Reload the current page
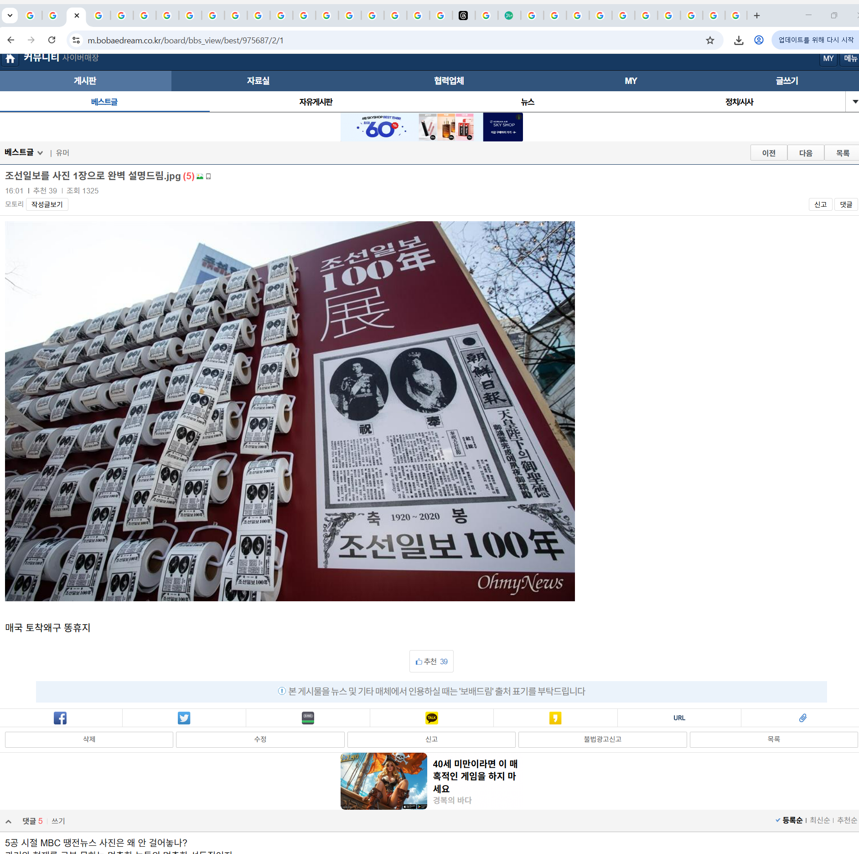 coord(52,41)
